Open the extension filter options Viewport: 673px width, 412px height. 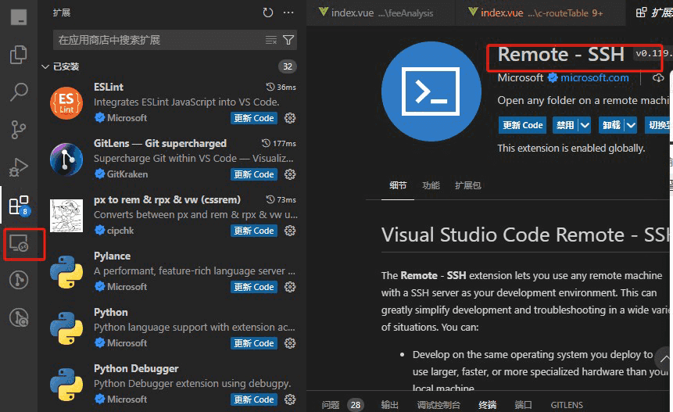point(288,40)
